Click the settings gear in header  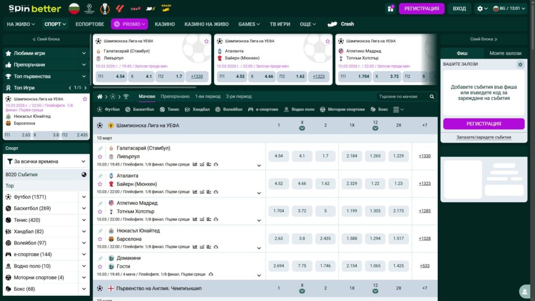tap(480, 8)
